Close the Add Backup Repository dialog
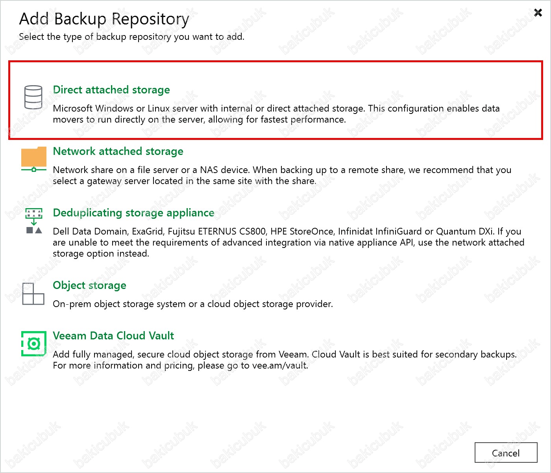Image resolution: width=551 pixels, height=473 pixels. tap(538, 13)
